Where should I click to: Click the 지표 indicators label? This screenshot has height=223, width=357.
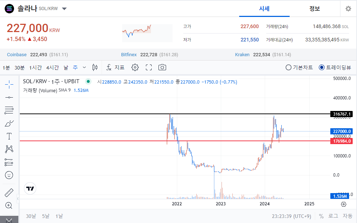click(x=120, y=67)
